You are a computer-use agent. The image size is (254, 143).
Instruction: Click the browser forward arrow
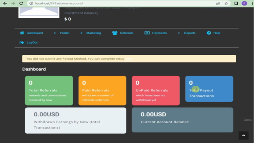click(13, 4)
